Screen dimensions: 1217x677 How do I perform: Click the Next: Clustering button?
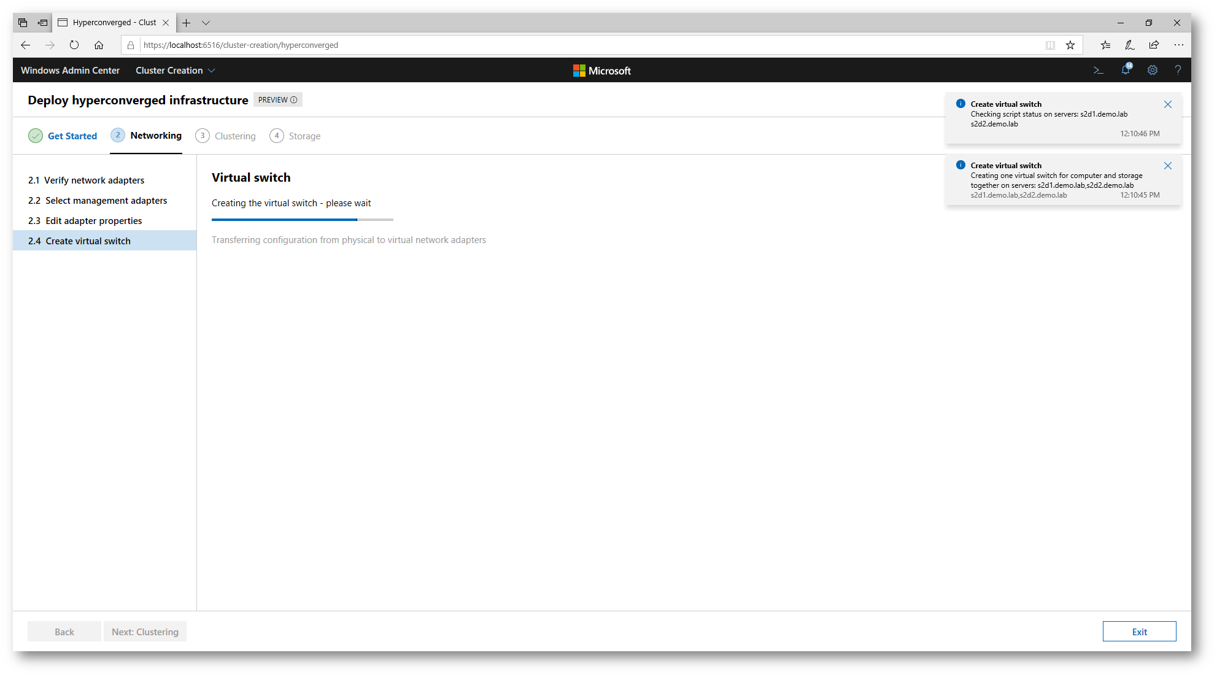coord(145,632)
